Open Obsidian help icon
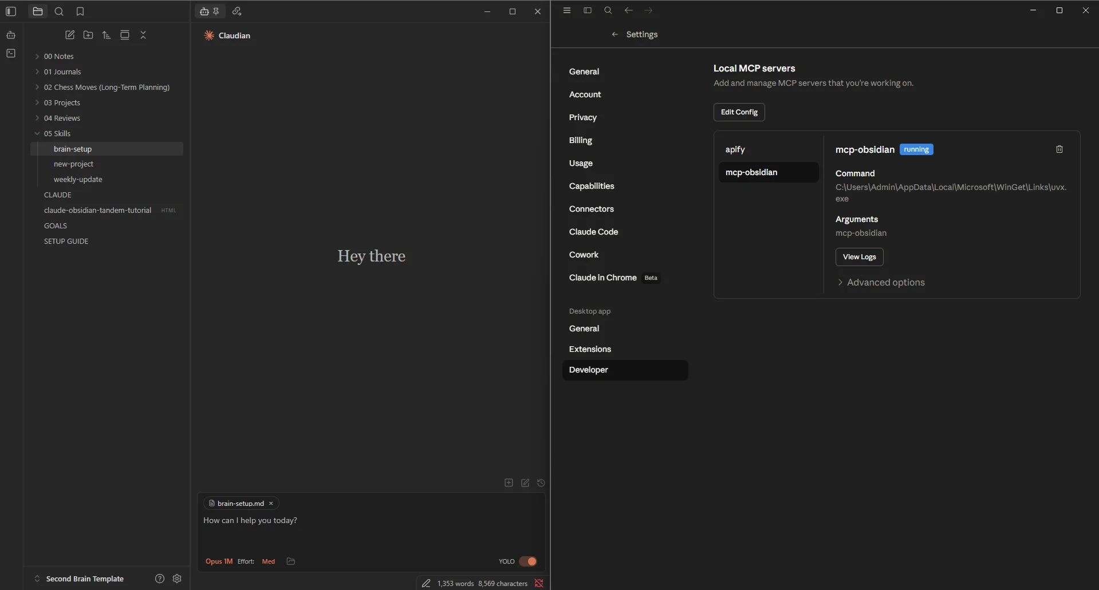The width and height of the screenshot is (1099, 590). 160,579
